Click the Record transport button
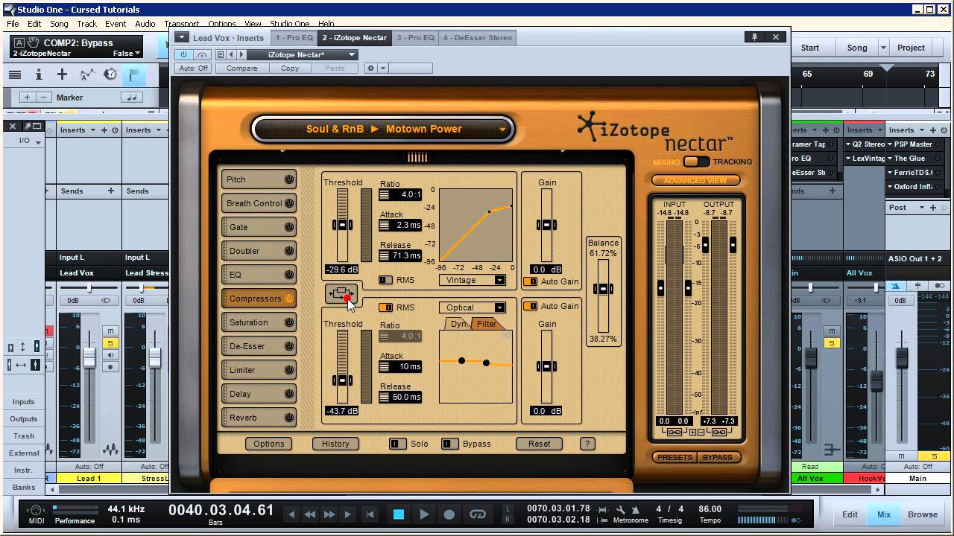Screen dimensions: 954x536 tap(449, 514)
